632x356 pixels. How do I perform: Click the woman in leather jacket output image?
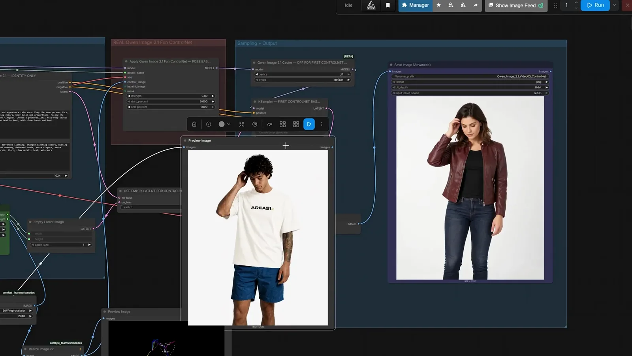(470, 188)
